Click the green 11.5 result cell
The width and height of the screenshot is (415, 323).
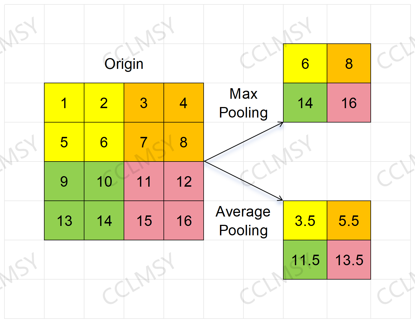click(305, 260)
